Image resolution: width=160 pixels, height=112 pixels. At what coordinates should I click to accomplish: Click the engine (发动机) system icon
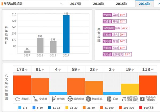click(17, 99)
